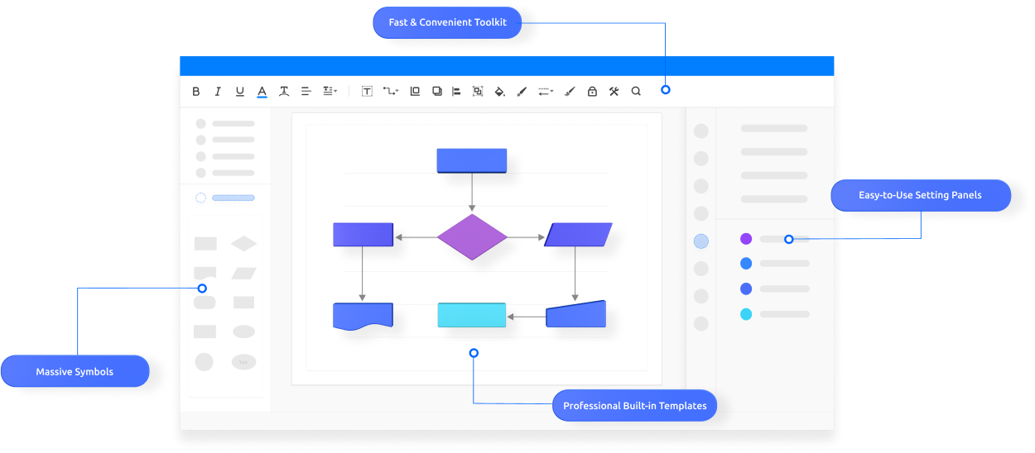Apply Italic formatting from toolbar
1035x453 pixels.
point(218,92)
